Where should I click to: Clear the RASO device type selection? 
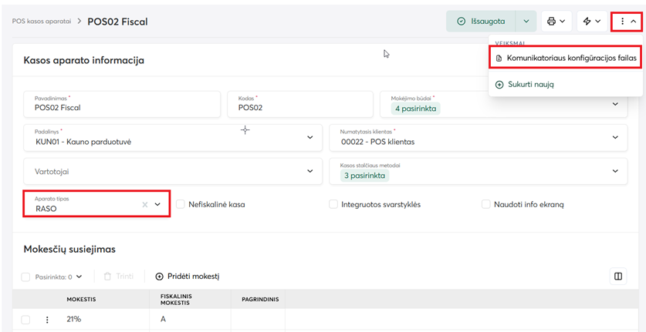(x=145, y=205)
